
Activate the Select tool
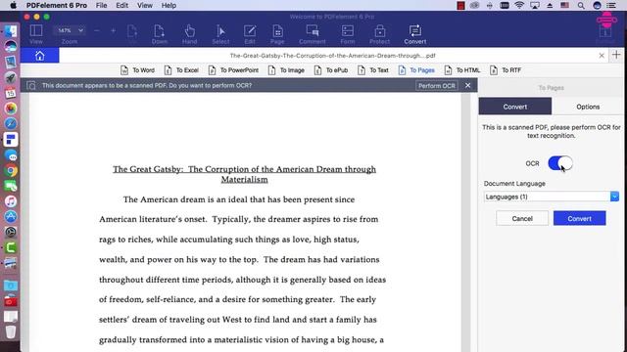pos(220,34)
